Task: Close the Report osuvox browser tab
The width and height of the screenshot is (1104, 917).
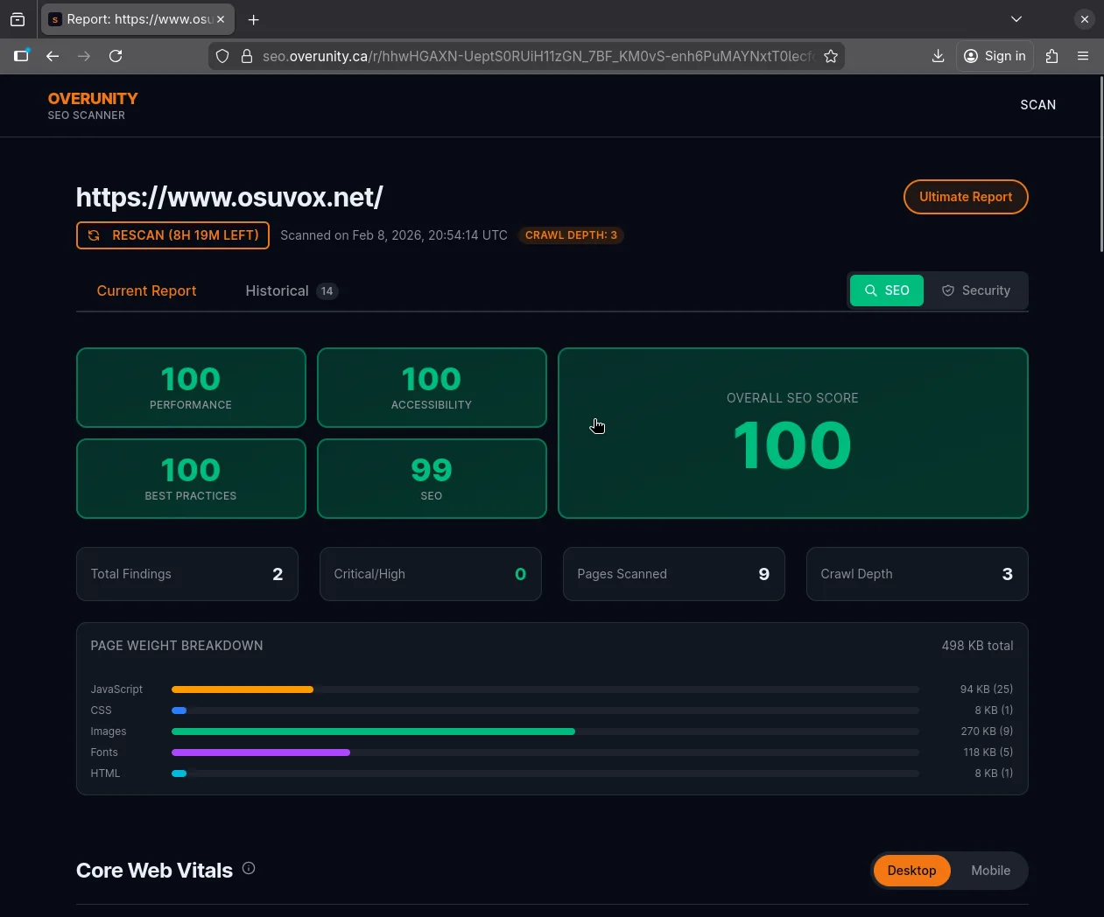Action: 221,19
